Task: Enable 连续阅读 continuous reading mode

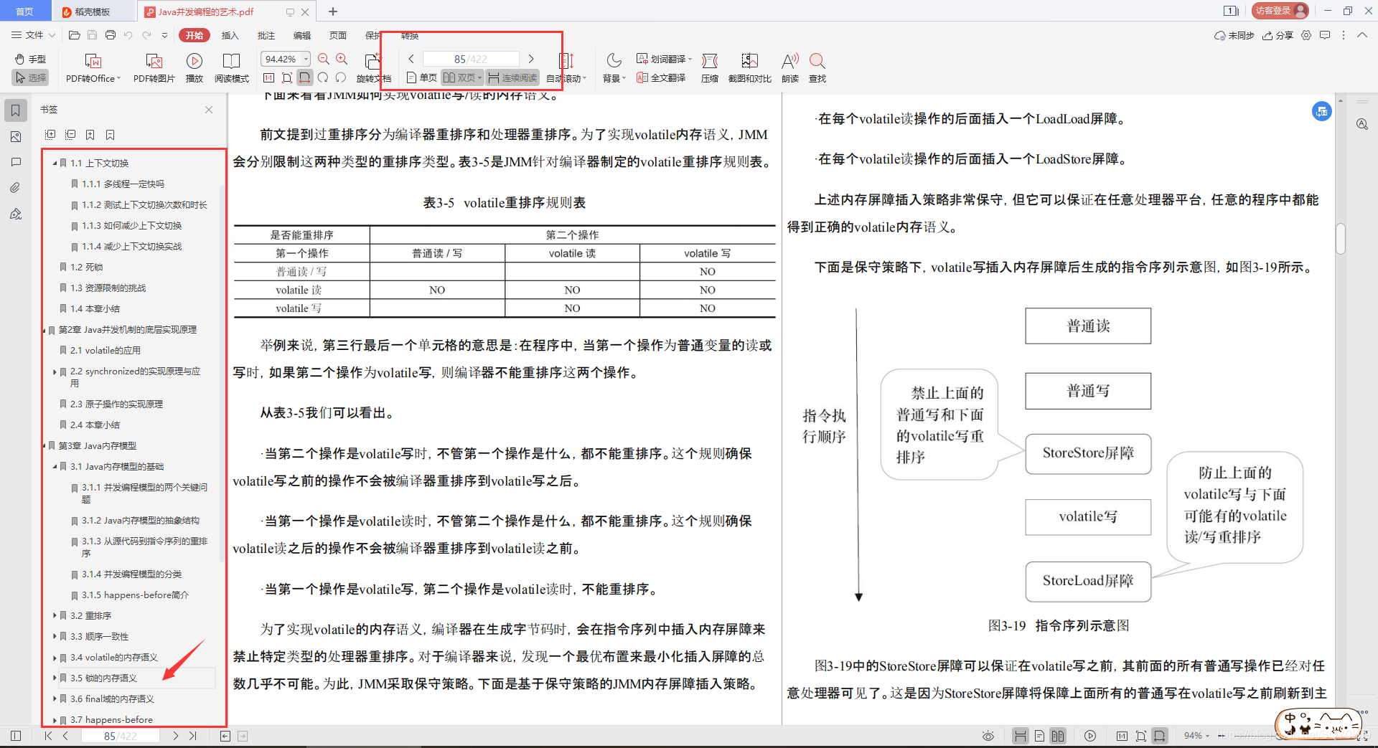Action: [x=512, y=77]
